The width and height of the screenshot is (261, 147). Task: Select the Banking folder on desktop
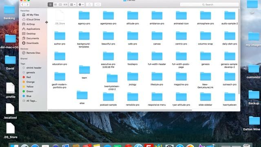tap(9, 13)
